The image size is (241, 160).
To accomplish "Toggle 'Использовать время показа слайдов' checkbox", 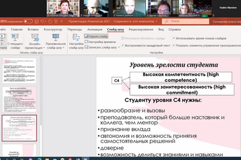I will coord(174,38).
